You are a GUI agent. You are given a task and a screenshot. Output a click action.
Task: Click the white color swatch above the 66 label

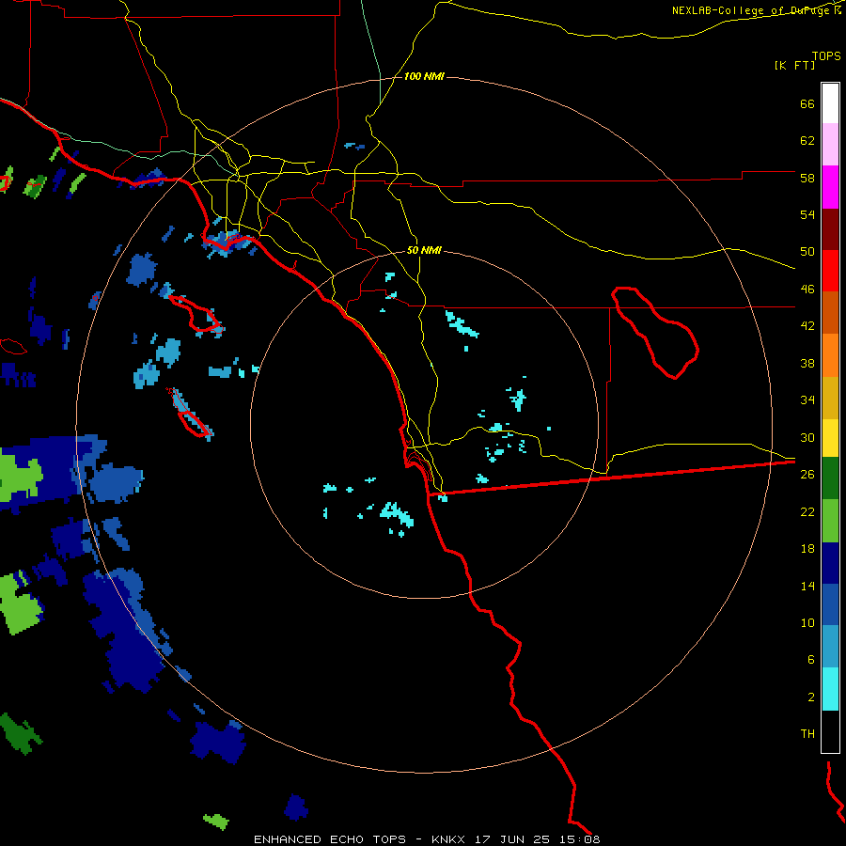[830, 103]
